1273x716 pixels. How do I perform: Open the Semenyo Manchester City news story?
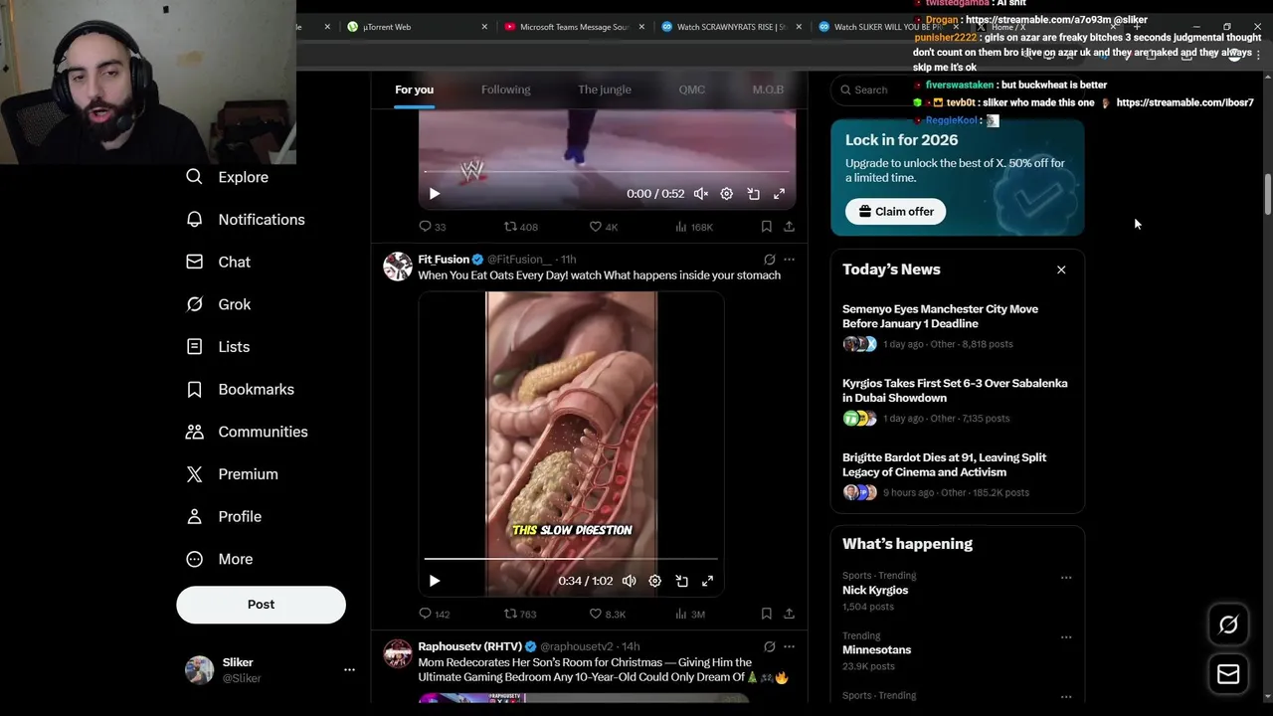point(957,326)
